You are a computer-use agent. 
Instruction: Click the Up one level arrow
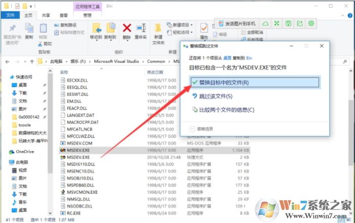pyautogui.click(x=32, y=62)
